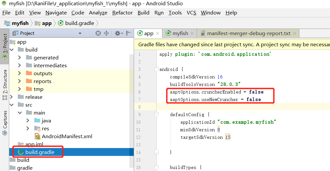Open the Window menu
Screen dimensions: 330x171
(x=211, y=13)
